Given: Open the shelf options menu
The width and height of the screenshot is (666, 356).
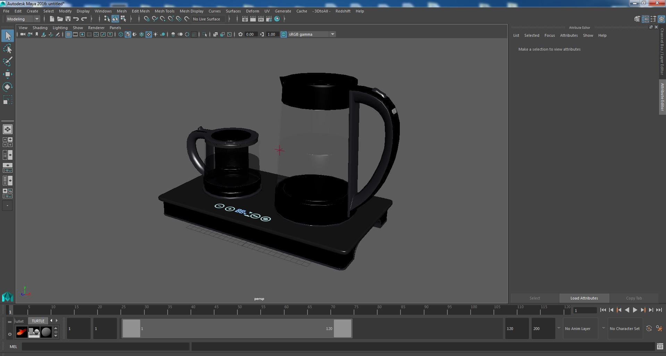Looking at the screenshot, I should coord(10,334).
